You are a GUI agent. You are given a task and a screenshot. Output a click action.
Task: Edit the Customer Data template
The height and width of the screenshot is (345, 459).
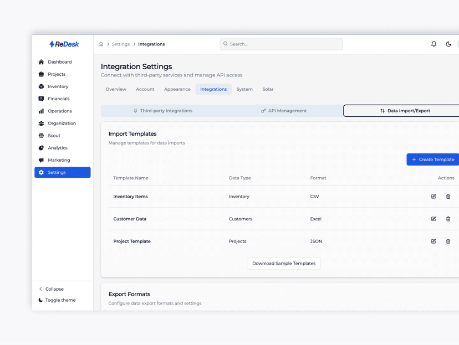click(433, 219)
